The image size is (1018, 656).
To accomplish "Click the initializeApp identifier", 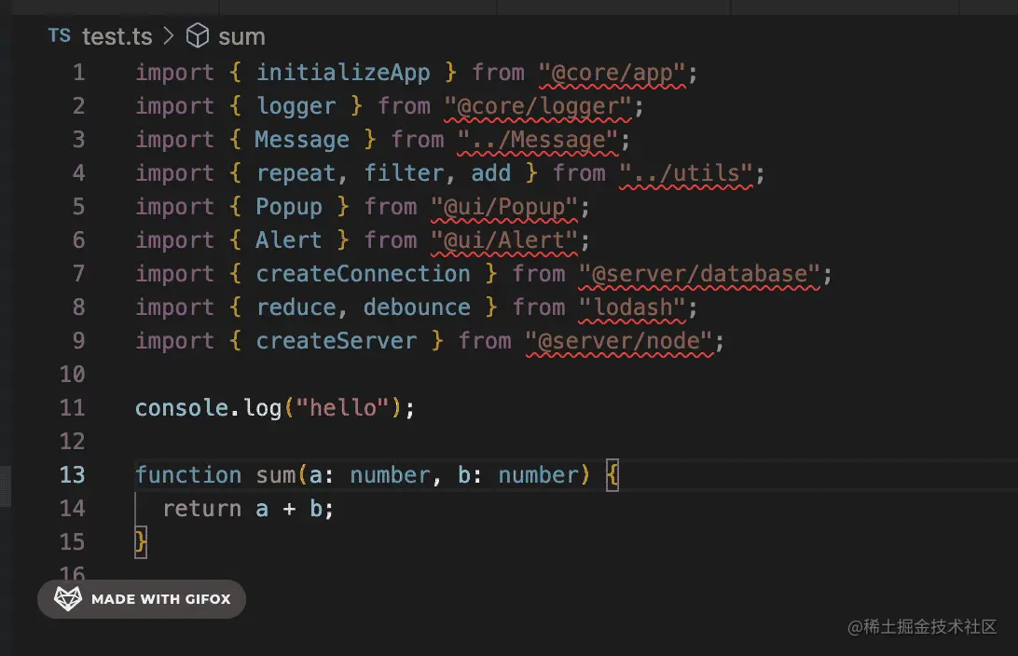I will pyautogui.click(x=343, y=72).
